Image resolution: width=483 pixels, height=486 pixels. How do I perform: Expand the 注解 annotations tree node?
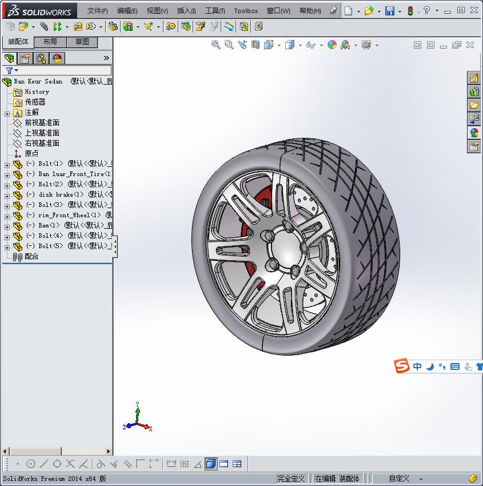7,114
